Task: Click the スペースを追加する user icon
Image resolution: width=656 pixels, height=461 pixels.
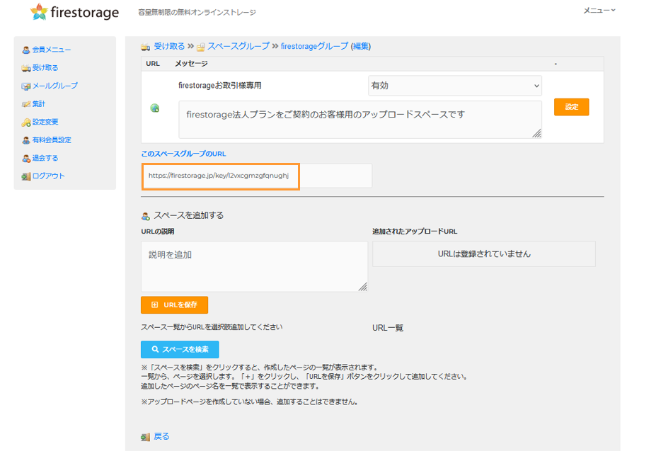Action: [x=146, y=216]
